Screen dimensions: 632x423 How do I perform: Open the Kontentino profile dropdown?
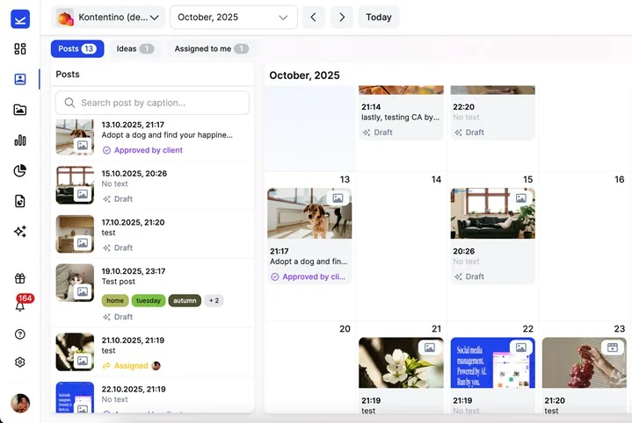coord(108,18)
